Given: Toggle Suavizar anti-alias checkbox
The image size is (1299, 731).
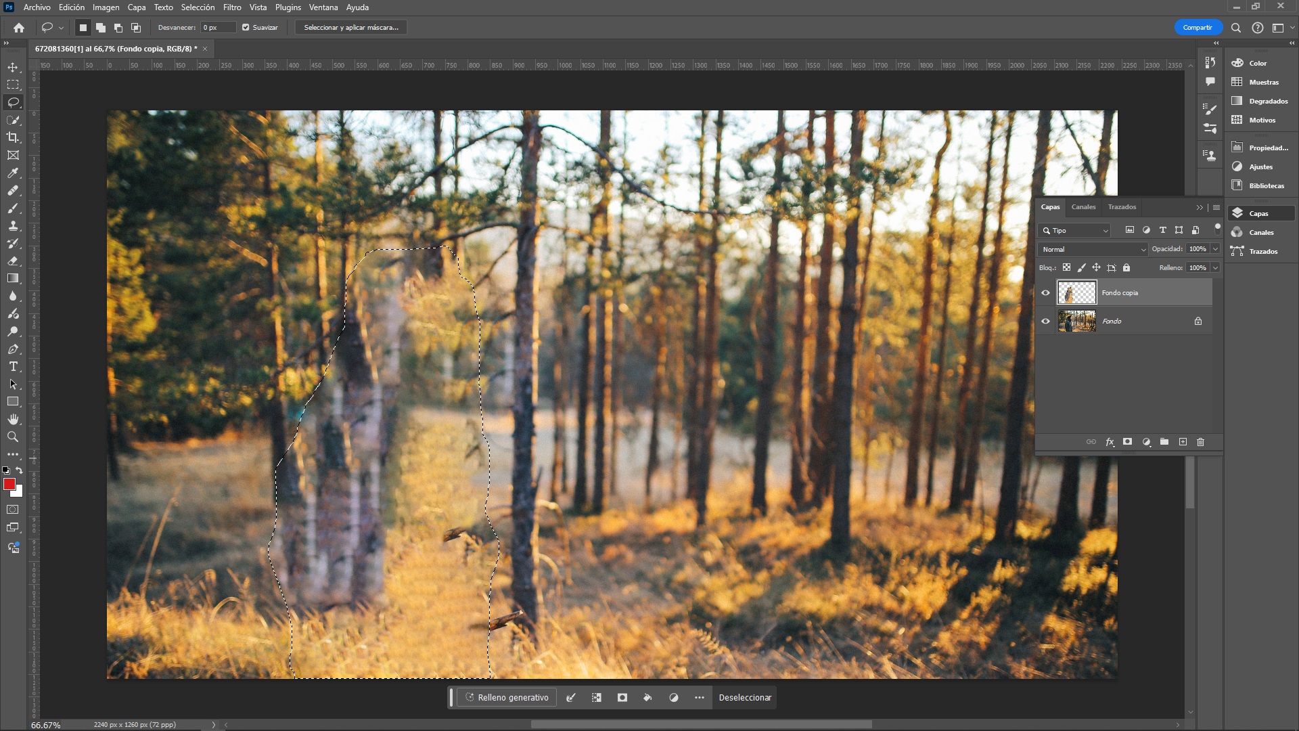Looking at the screenshot, I should 246,28.
